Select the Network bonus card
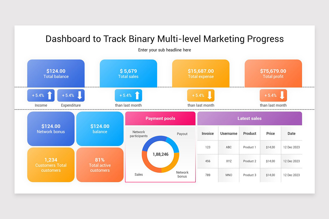This screenshot has width=329, height=219. [51, 129]
